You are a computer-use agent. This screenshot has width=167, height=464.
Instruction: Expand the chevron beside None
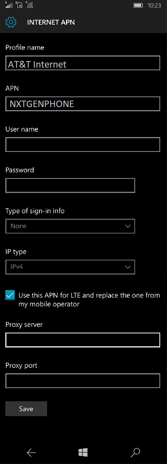[x=128, y=226]
